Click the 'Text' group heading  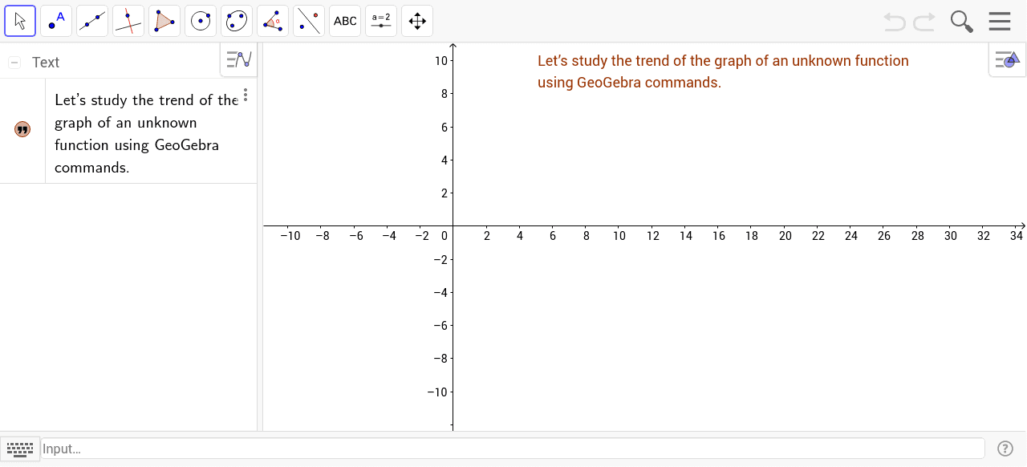coord(46,63)
